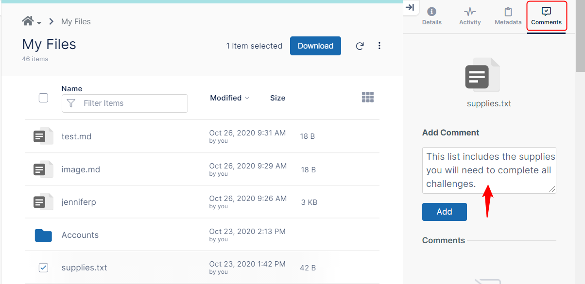Click the jenniferp file icon
The width and height of the screenshot is (585, 284).
[42, 202]
